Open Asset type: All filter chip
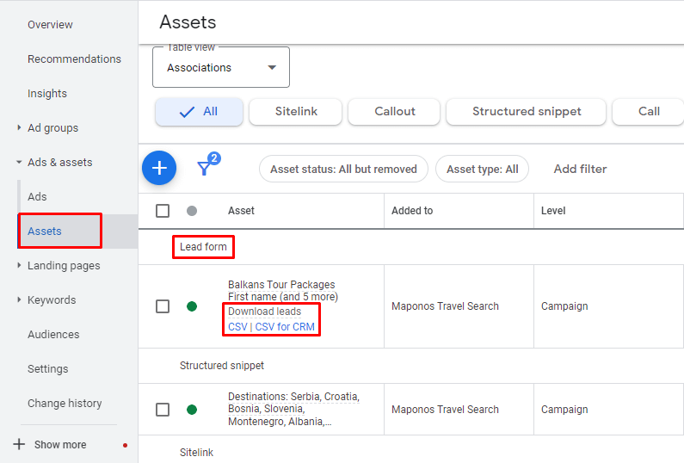684x463 pixels. pyautogui.click(x=483, y=169)
